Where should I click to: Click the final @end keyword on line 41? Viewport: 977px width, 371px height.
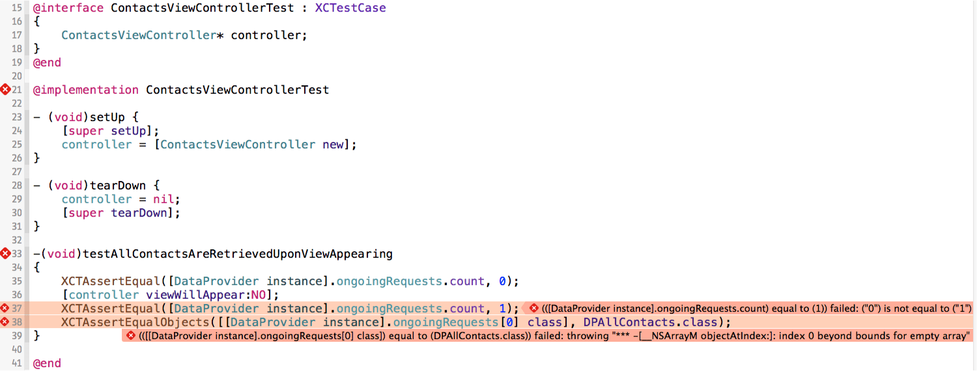click(x=47, y=363)
